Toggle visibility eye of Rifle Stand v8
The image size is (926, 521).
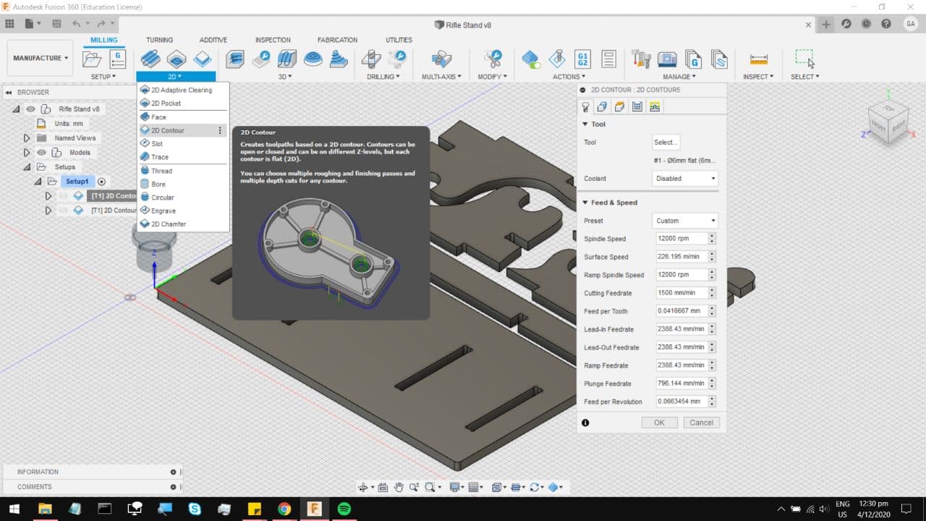[x=31, y=109]
